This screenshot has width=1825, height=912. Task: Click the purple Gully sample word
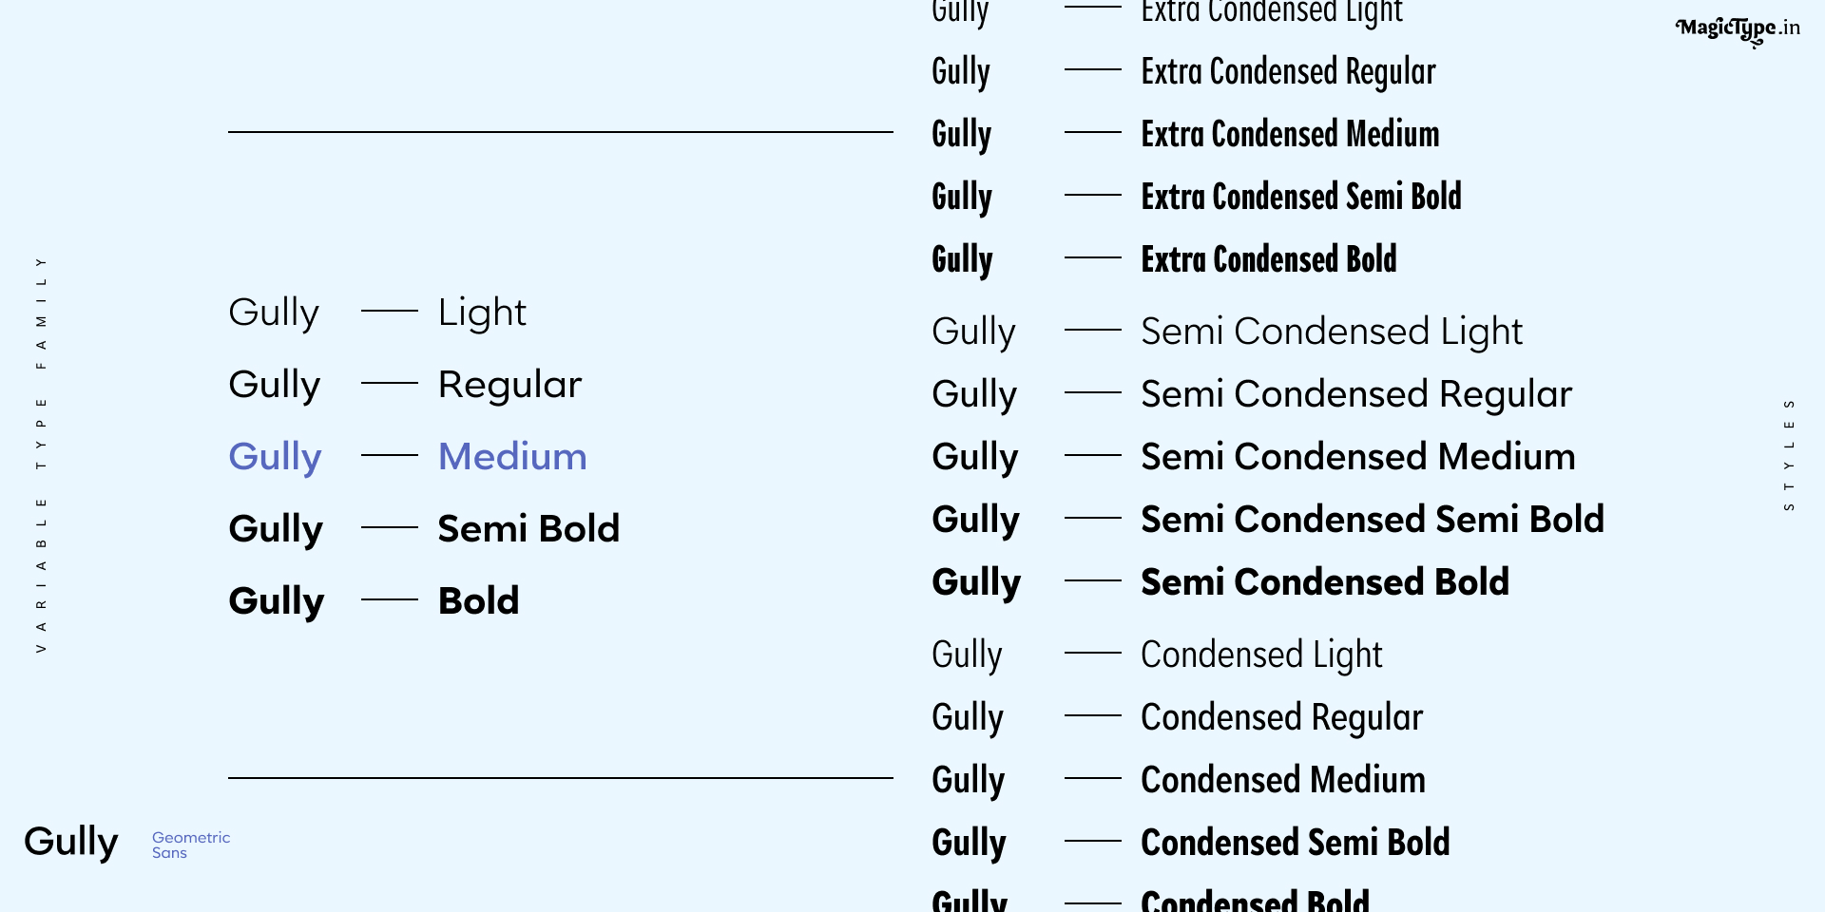pos(275,458)
